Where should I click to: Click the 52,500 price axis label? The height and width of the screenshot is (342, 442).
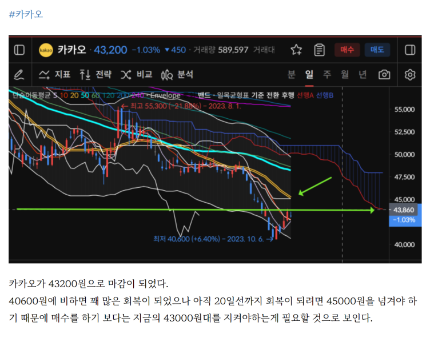click(404, 132)
